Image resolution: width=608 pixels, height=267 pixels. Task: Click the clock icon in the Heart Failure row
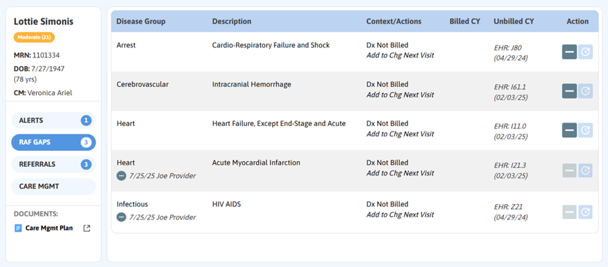pos(586,130)
